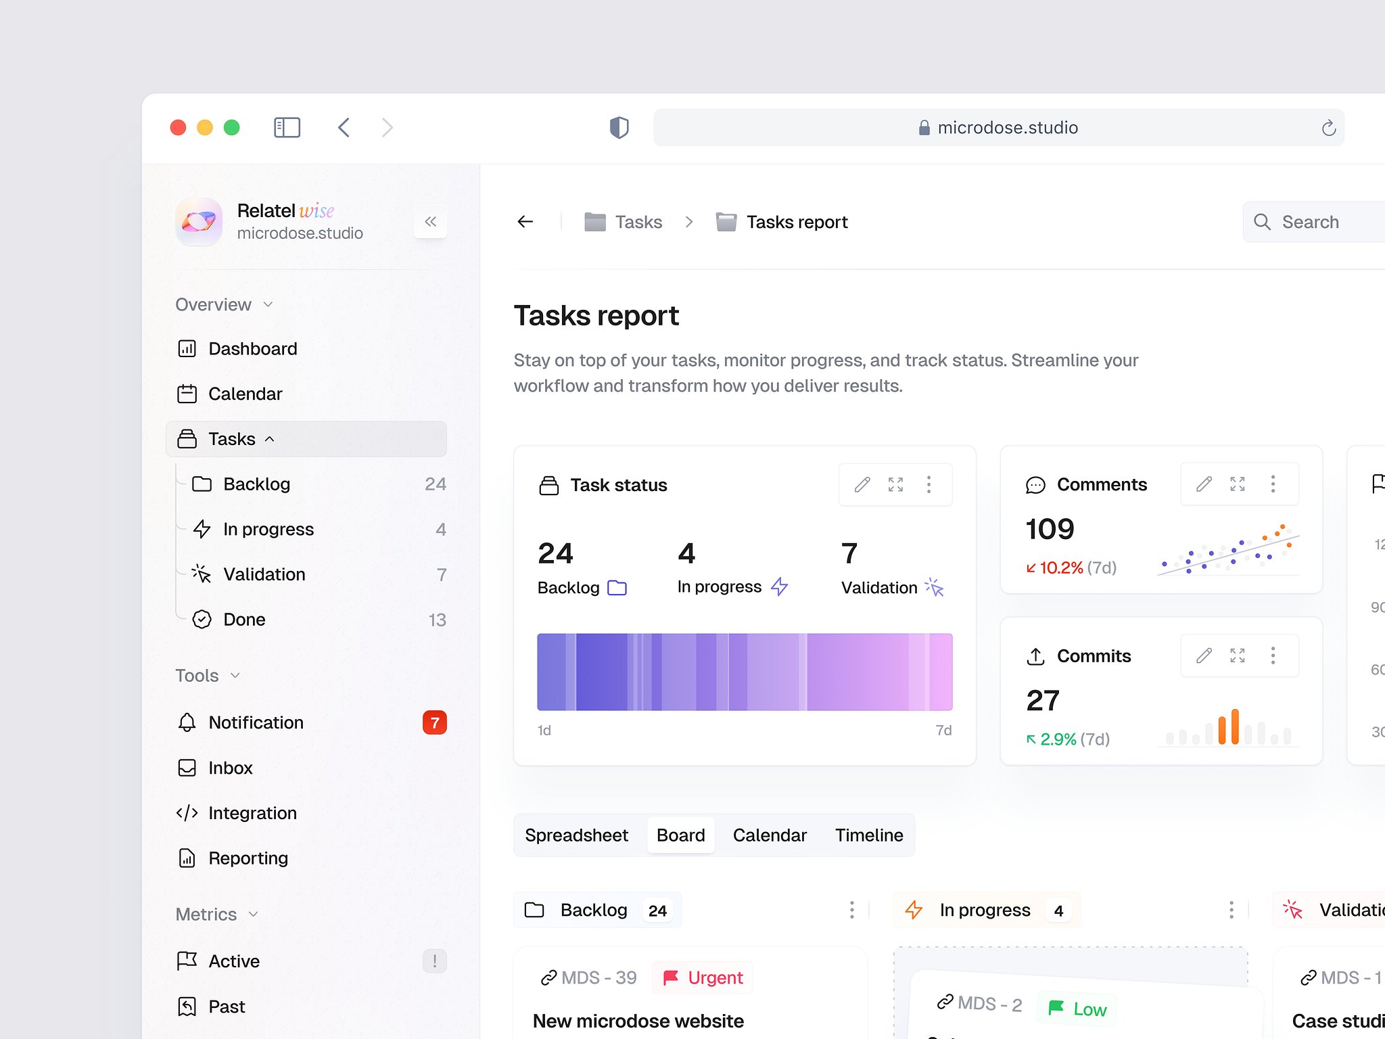1385x1039 pixels.
Task: Click the microdose.studio address bar
Action: pyautogui.click(x=998, y=127)
